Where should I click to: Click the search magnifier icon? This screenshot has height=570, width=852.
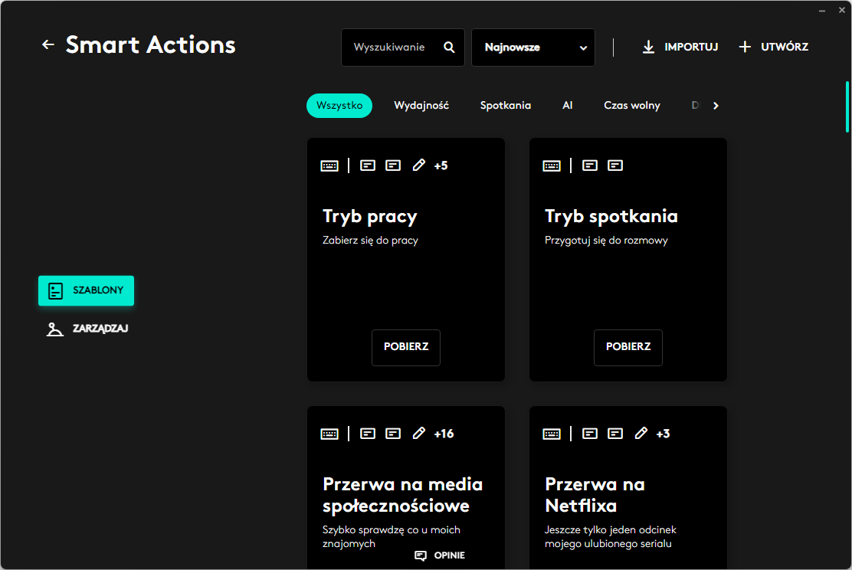click(x=449, y=47)
